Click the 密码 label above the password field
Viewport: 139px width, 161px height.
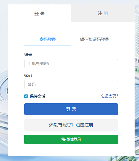(x=28, y=75)
